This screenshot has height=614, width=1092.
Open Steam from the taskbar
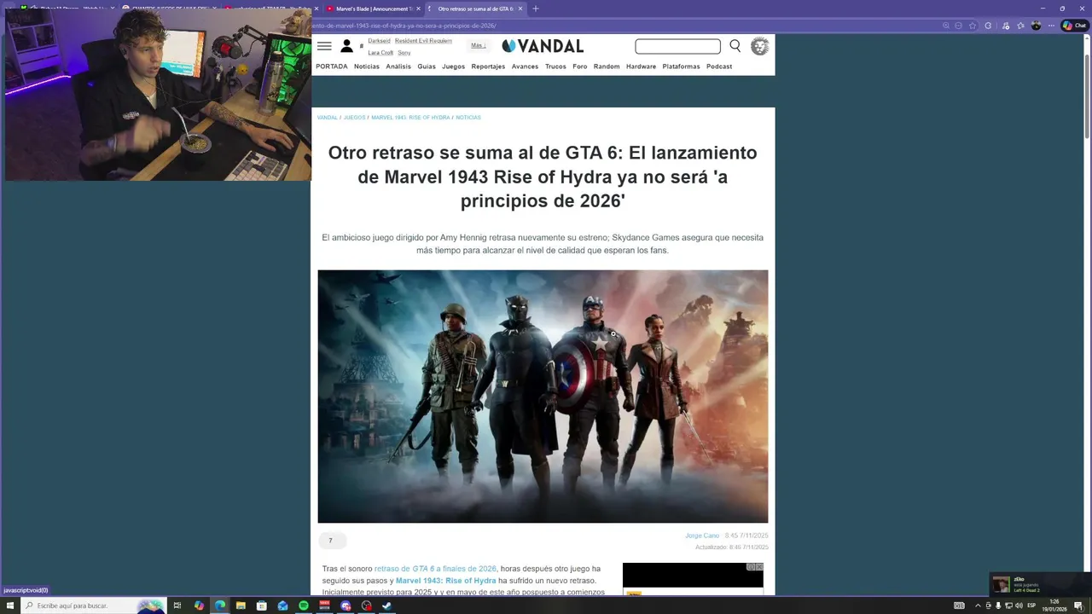[387, 605]
